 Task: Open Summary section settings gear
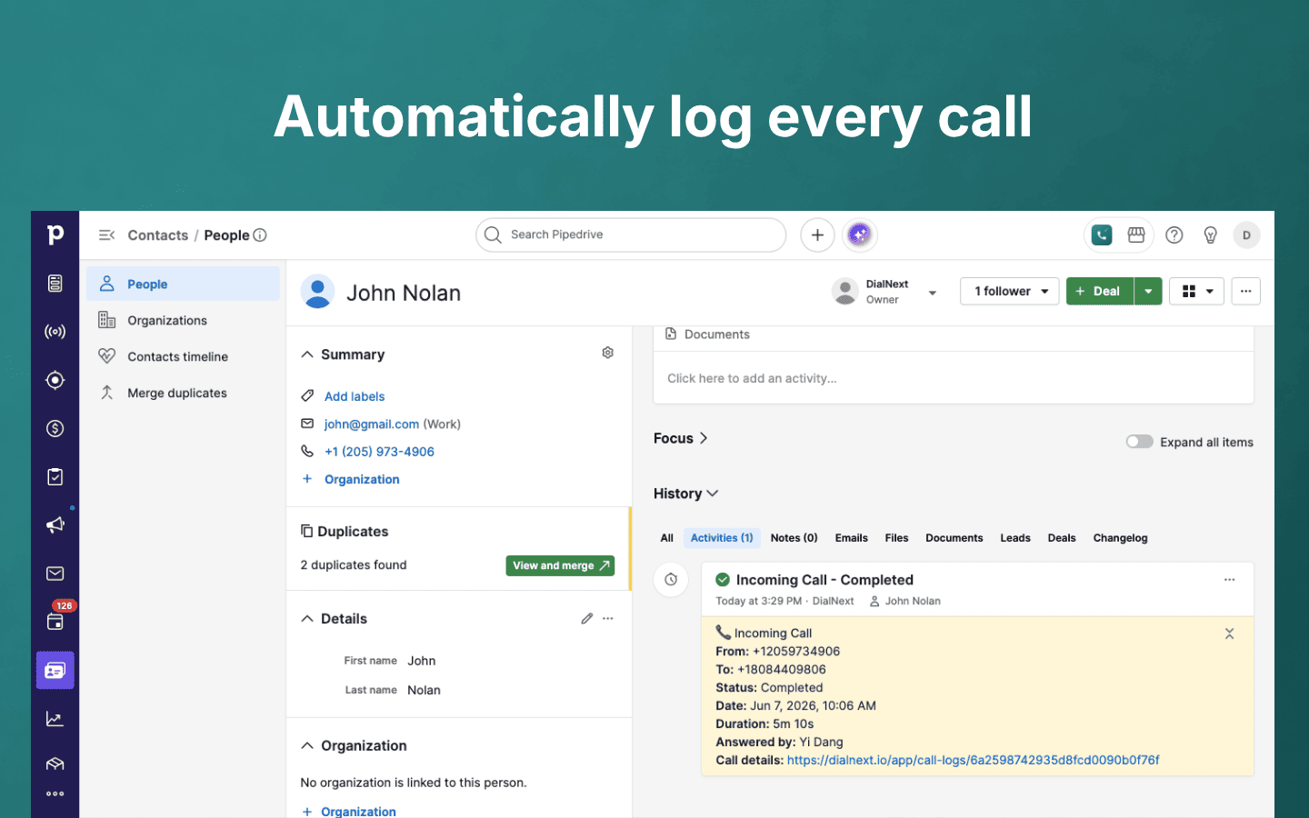pos(608,353)
